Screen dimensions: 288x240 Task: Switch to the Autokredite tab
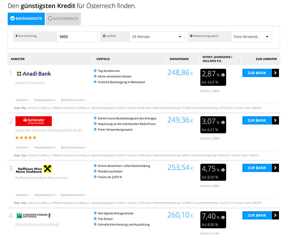coord(63,19)
